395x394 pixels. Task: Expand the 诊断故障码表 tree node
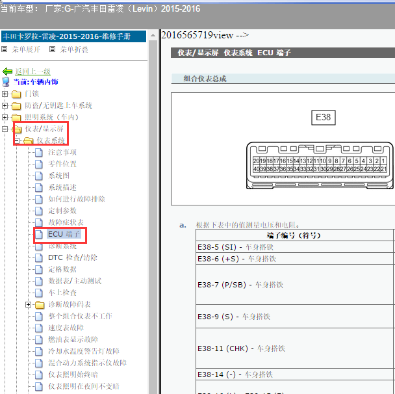point(28,304)
